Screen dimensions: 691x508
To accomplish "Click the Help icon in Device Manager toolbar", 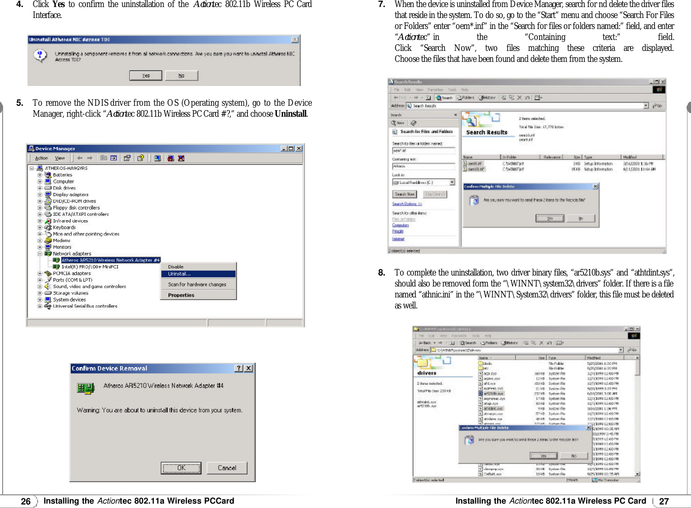I will point(140,158).
